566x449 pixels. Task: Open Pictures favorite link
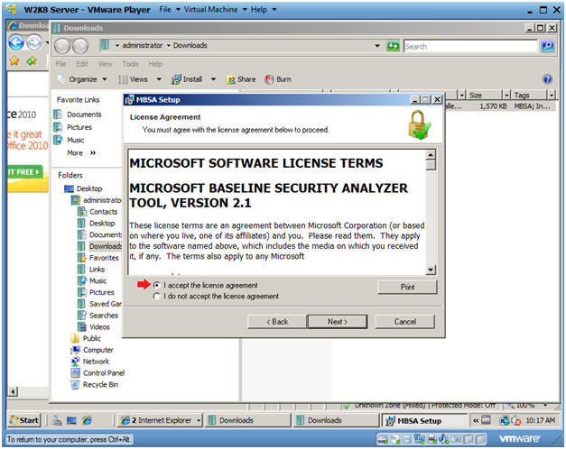(73, 127)
